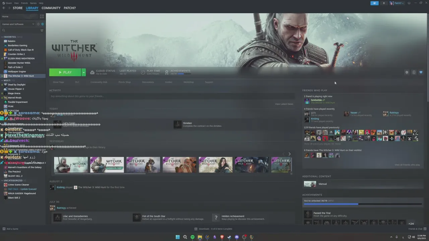Switch to the COMMUNITY tab
The height and width of the screenshot is (241, 429).
(51, 8)
